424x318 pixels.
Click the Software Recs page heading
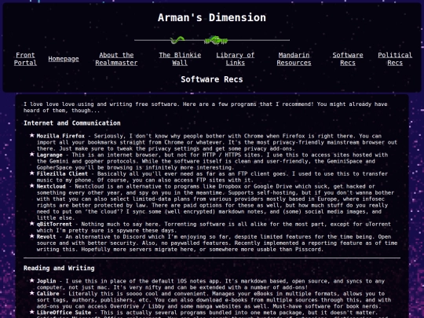pyautogui.click(x=212, y=79)
